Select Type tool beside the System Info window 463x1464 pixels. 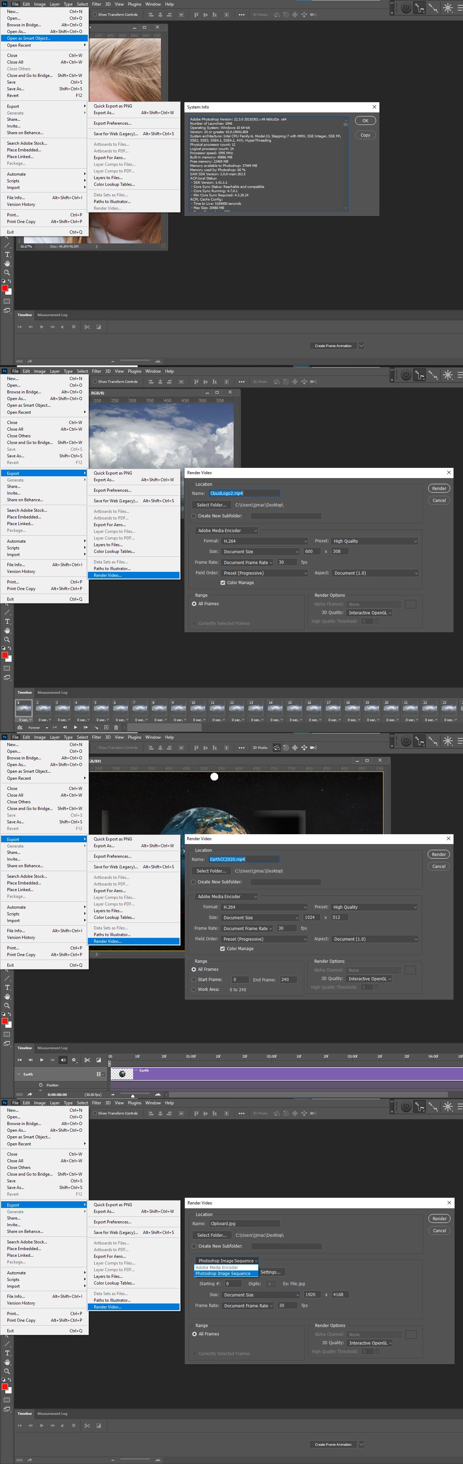point(7,254)
